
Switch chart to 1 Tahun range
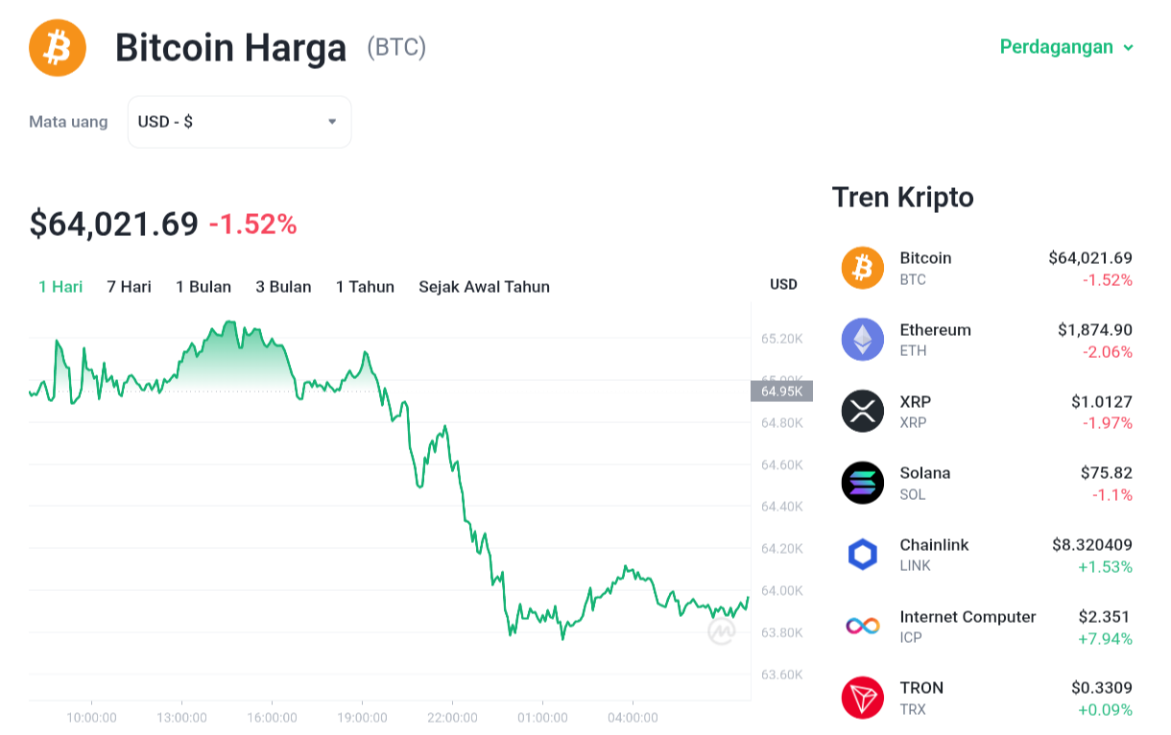pyautogui.click(x=365, y=287)
